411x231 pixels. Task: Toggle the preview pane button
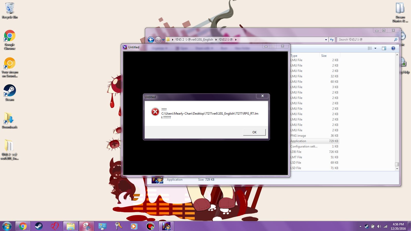(384, 48)
